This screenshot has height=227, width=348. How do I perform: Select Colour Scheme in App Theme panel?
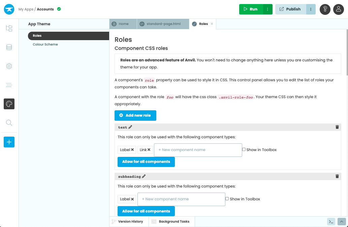pos(45,44)
